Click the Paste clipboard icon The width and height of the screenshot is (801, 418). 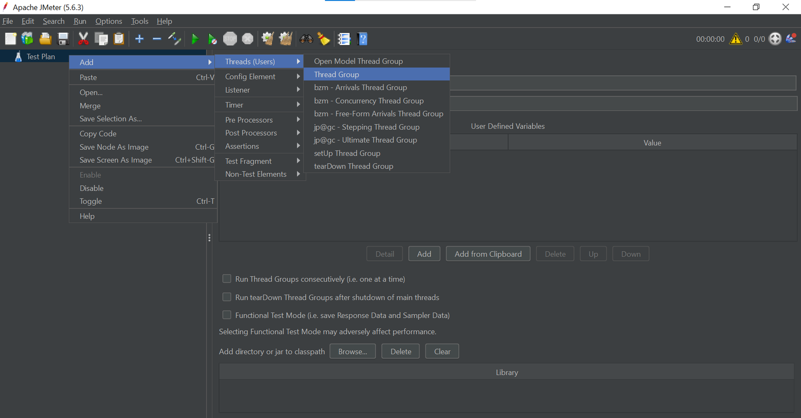(119, 38)
